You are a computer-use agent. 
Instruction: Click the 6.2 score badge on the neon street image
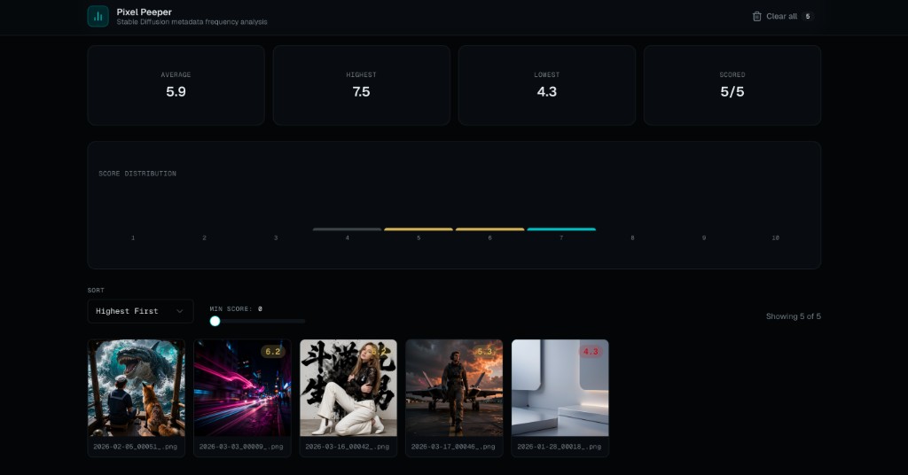(x=272, y=352)
